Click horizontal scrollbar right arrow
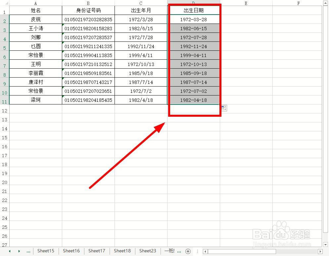The height and width of the screenshot is (256, 329). [320, 251]
